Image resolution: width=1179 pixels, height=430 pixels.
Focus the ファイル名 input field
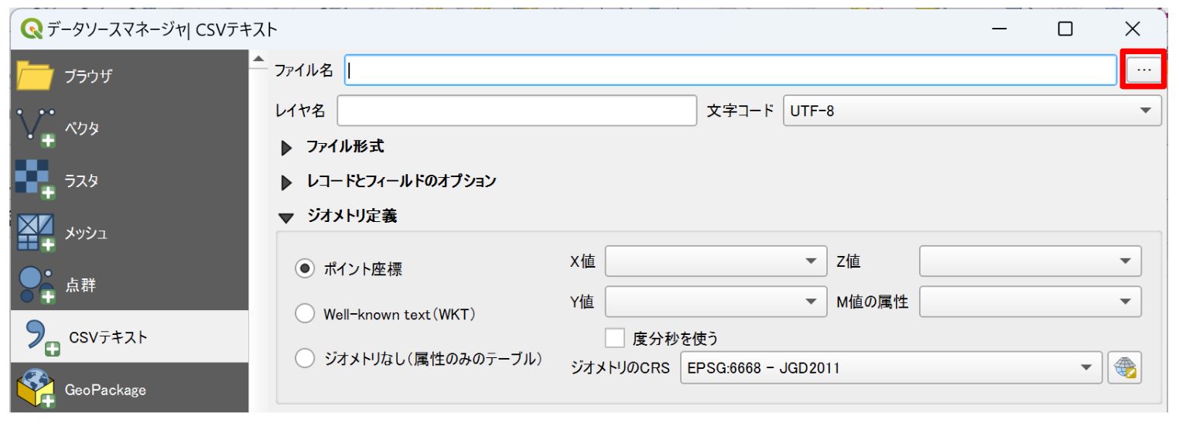click(x=730, y=70)
